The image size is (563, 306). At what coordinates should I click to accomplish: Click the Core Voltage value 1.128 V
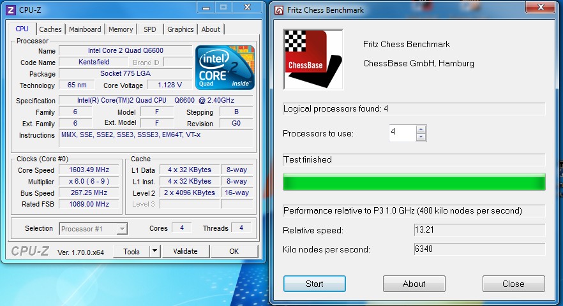(170, 85)
